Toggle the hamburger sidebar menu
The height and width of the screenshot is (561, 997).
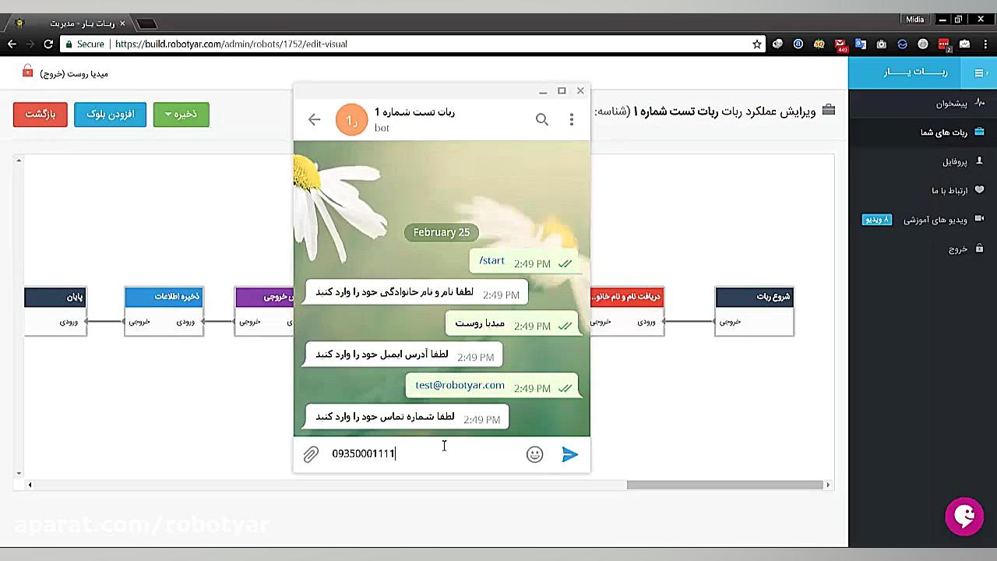pos(980,72)
